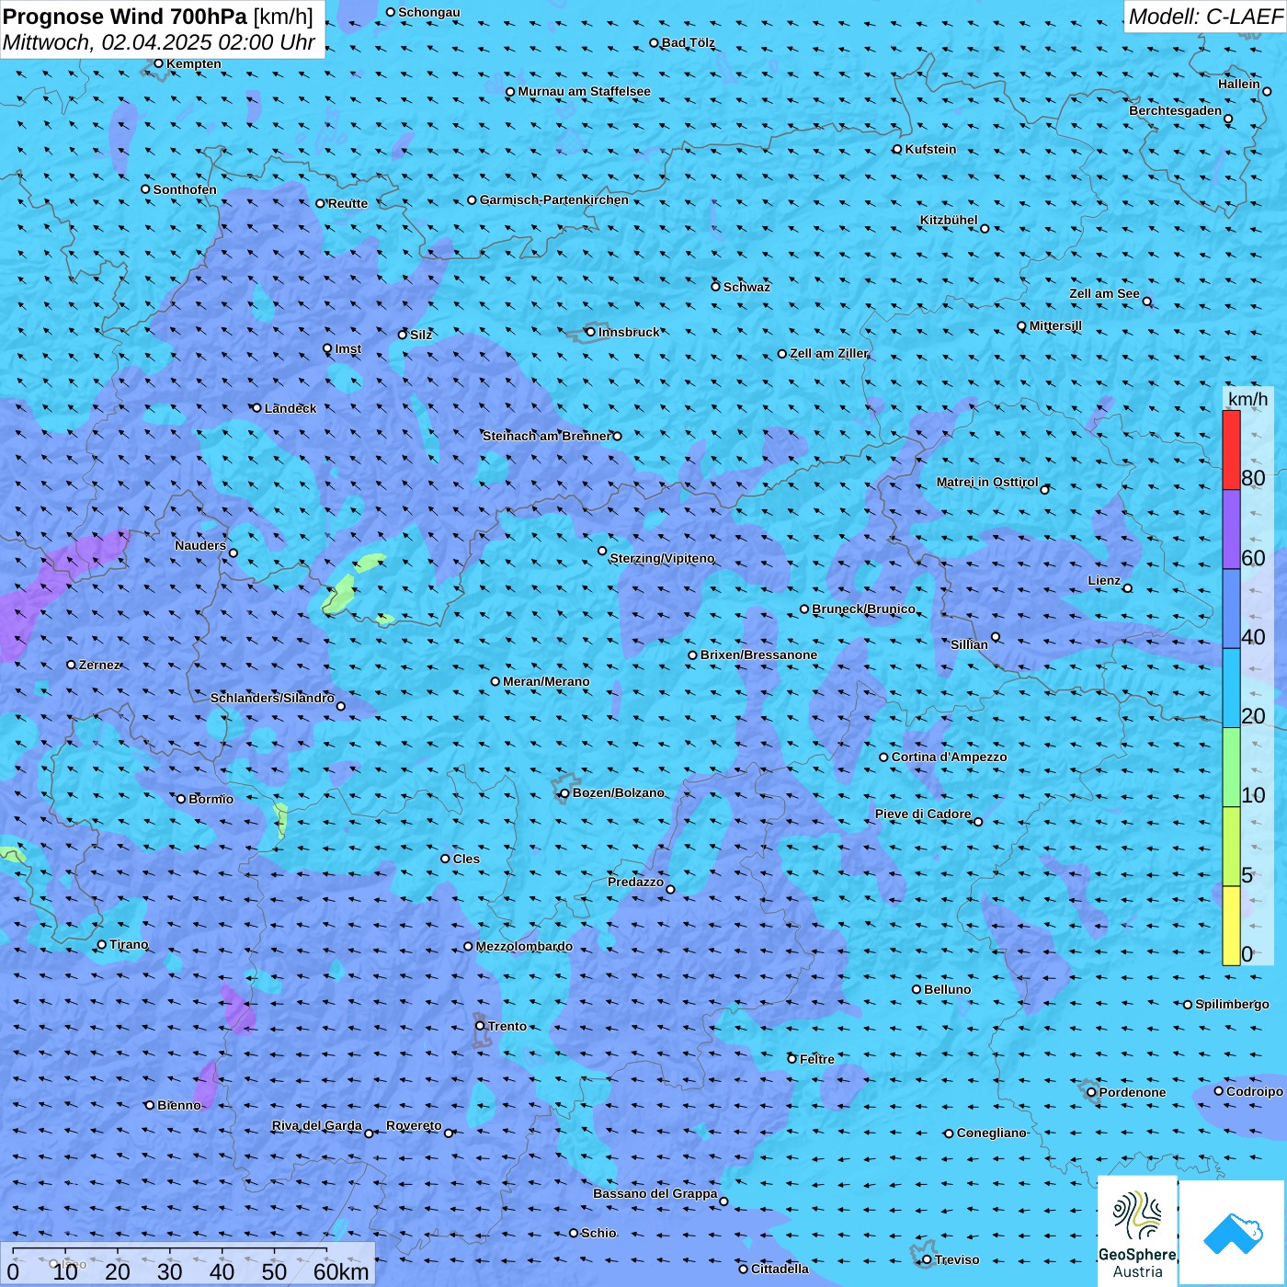The width and height of the screenshot is (1287, 1287).
Task: Click the 'Garmisch-Partenkirchen' label
Action: [554, 199]
